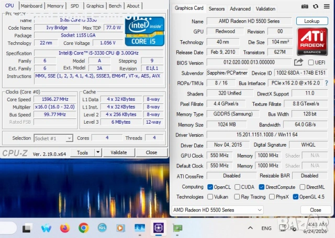
Task: Open the Socket #1 selection dropdown
Action: tap(53, 138)
